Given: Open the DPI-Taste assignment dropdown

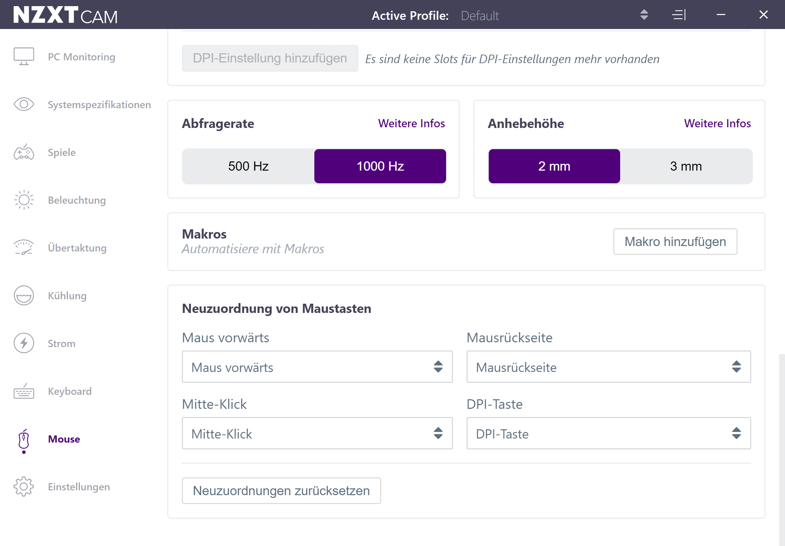Looking at the screenshot, I should pyautogui.click(x=608, y=434).
